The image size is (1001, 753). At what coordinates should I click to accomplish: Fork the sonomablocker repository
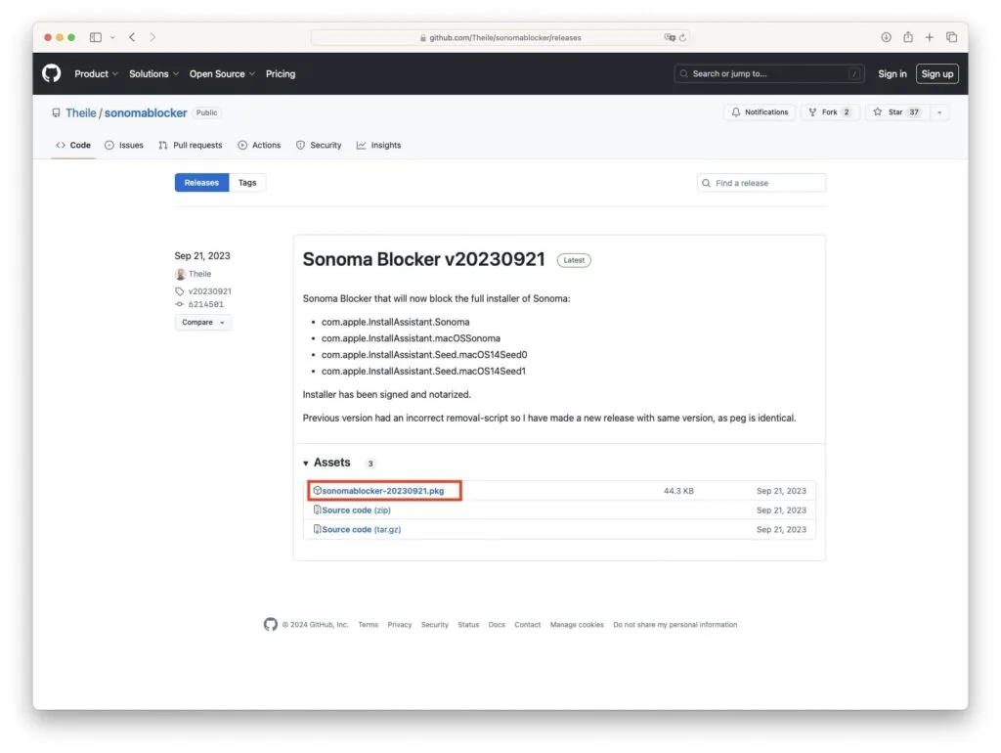click(x=830, y=112)
